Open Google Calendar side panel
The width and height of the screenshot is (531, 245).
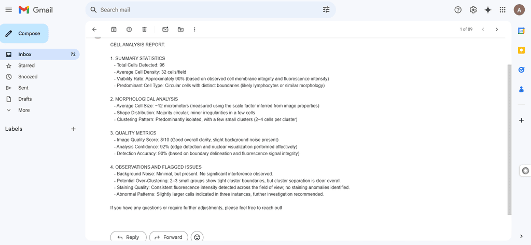(x=521, y=31)
